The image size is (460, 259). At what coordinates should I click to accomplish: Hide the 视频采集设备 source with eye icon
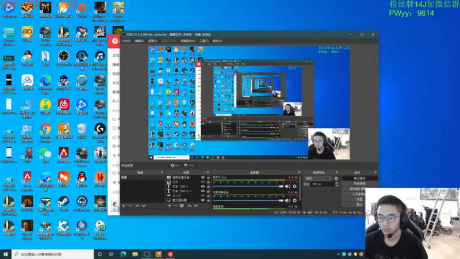(202, 178)
